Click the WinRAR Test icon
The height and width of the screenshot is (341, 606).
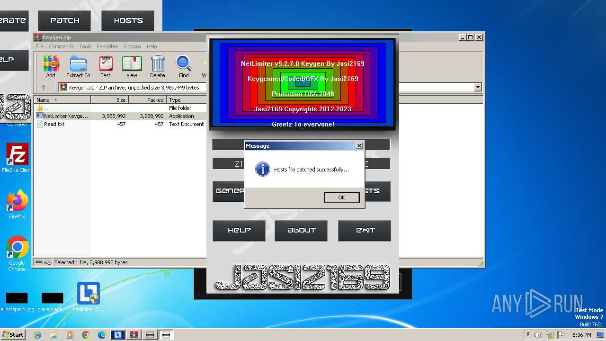[x=105, y=67]
